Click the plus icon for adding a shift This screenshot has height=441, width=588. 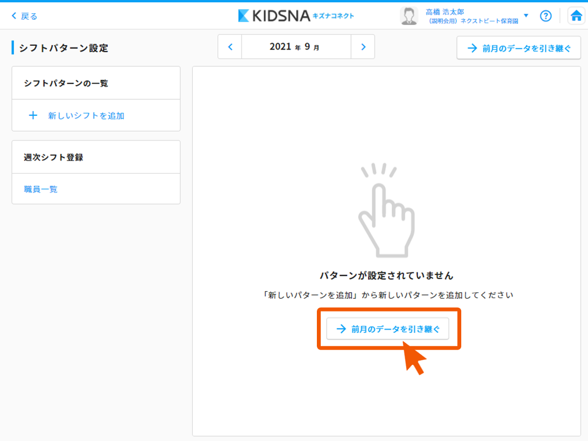pos(33,115)
